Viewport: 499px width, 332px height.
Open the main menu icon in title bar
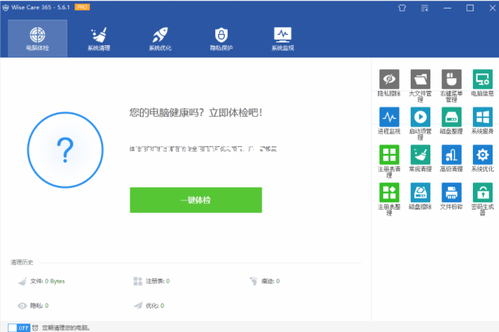(x=425, y=8)
